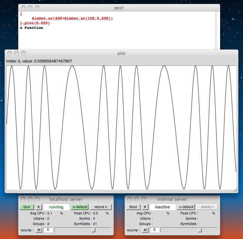Click the internal server volume slider
Viewport: 243px width, 239px height.
tap(189, 230)
